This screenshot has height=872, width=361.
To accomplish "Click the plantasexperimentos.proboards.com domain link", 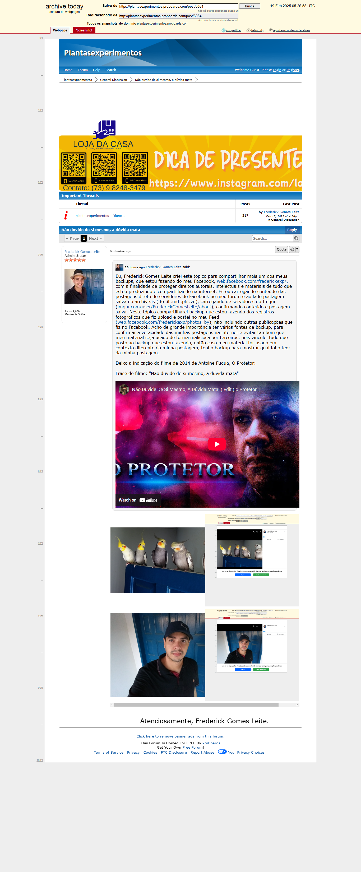I will 163,24.
